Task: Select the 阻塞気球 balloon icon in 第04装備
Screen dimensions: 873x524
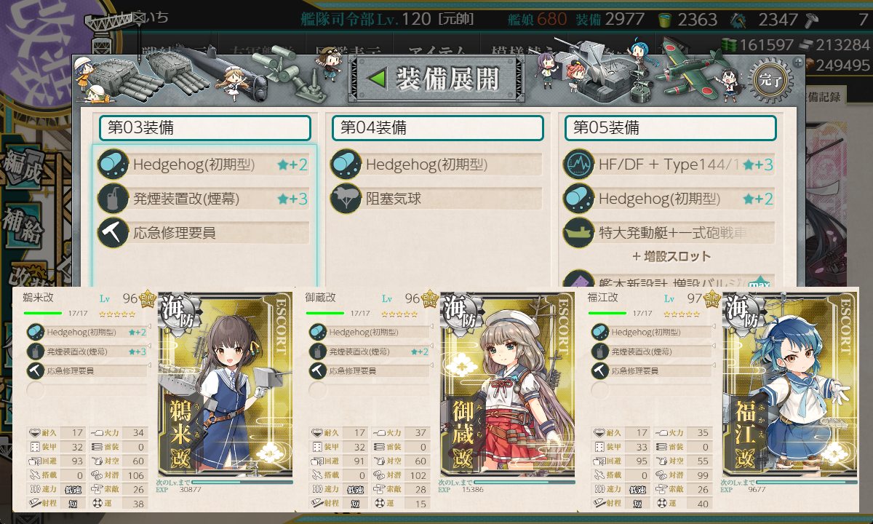Action: 346,199
